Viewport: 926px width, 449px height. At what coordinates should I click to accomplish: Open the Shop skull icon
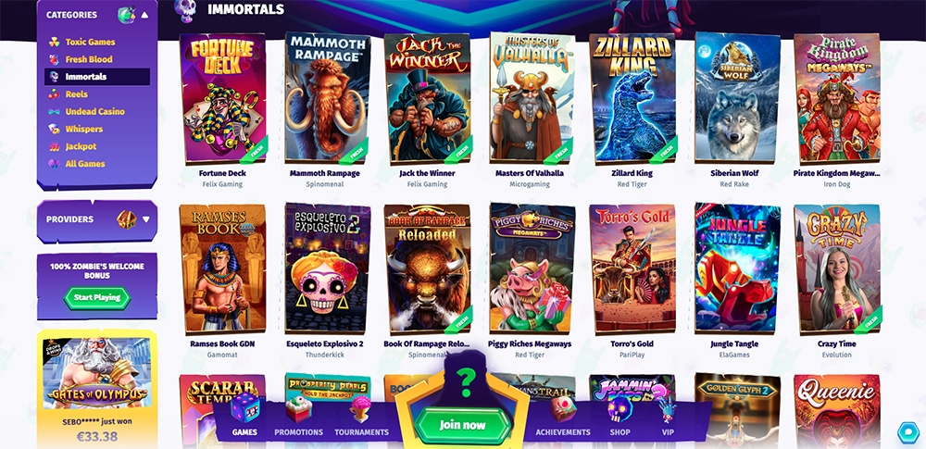tap(619, 408)
